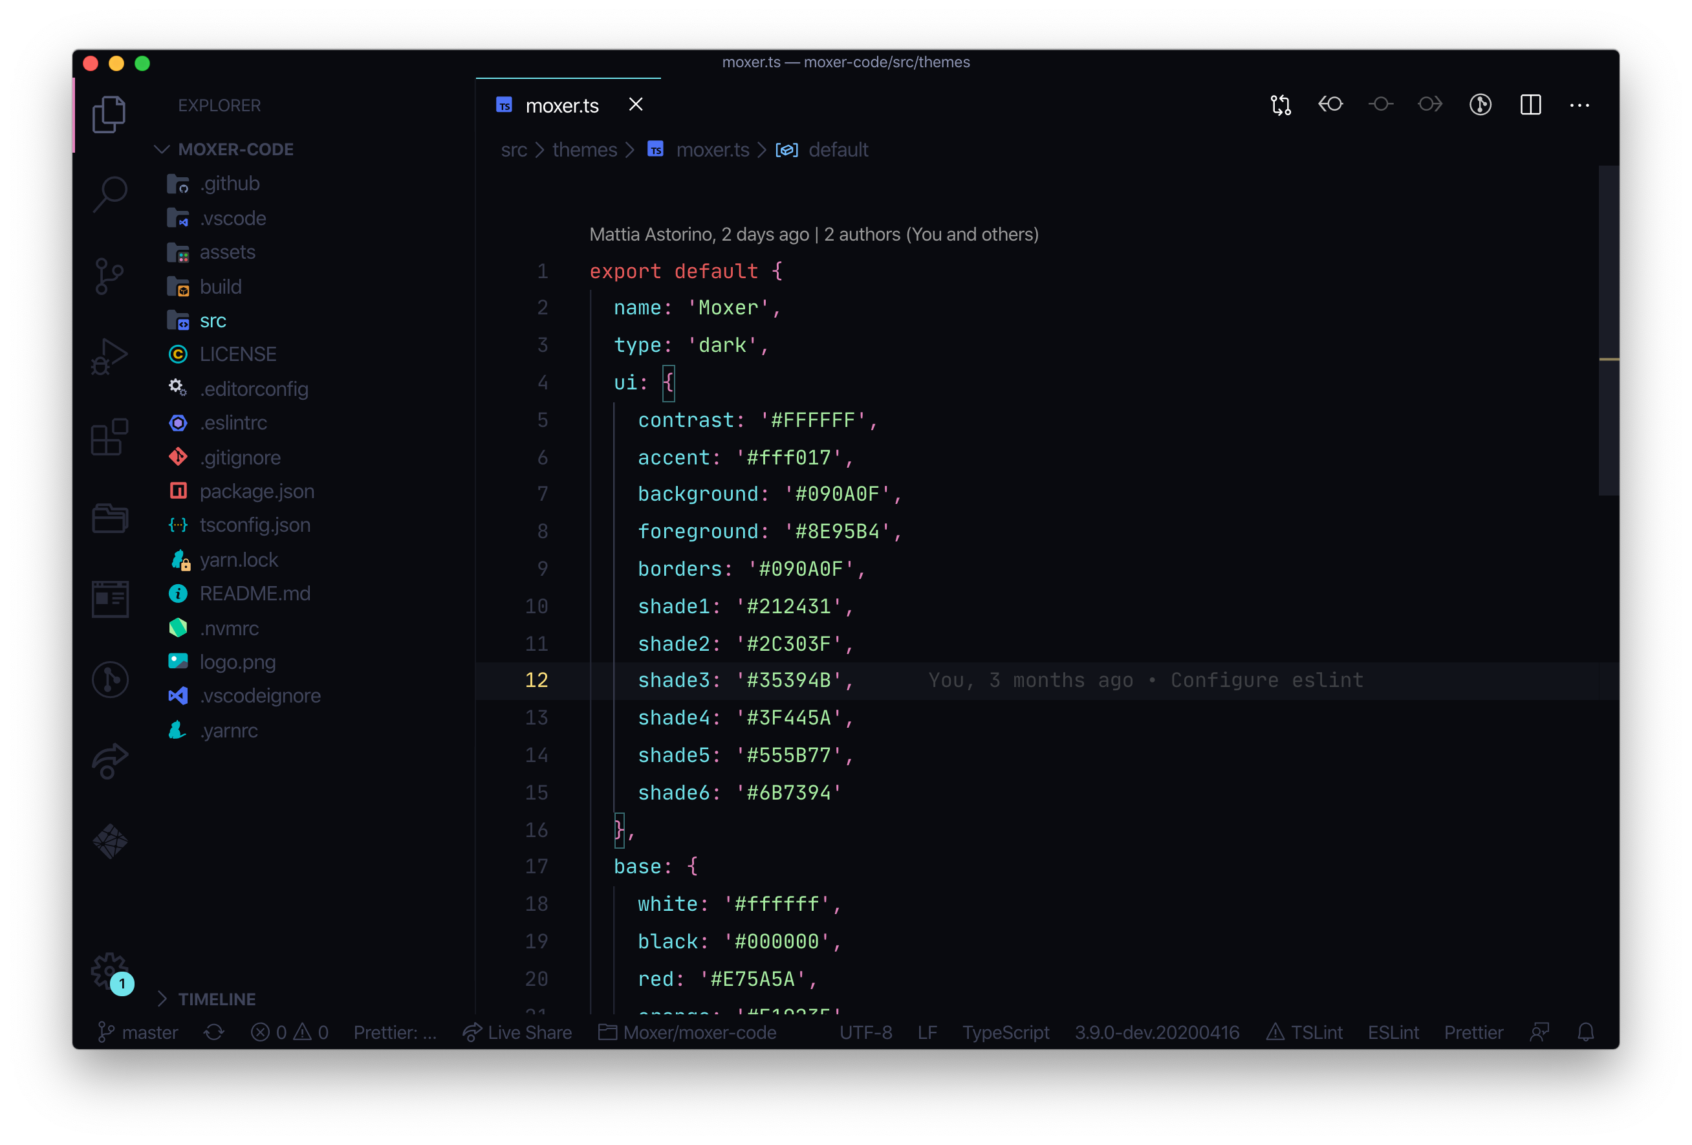Click the moxer.ts breadcrumb segment
Image resolution: width=1692 pixels, height=1145 pixels.
coord(699,149)
